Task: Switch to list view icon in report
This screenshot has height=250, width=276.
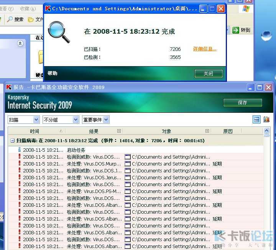Action: coord(256,120)
